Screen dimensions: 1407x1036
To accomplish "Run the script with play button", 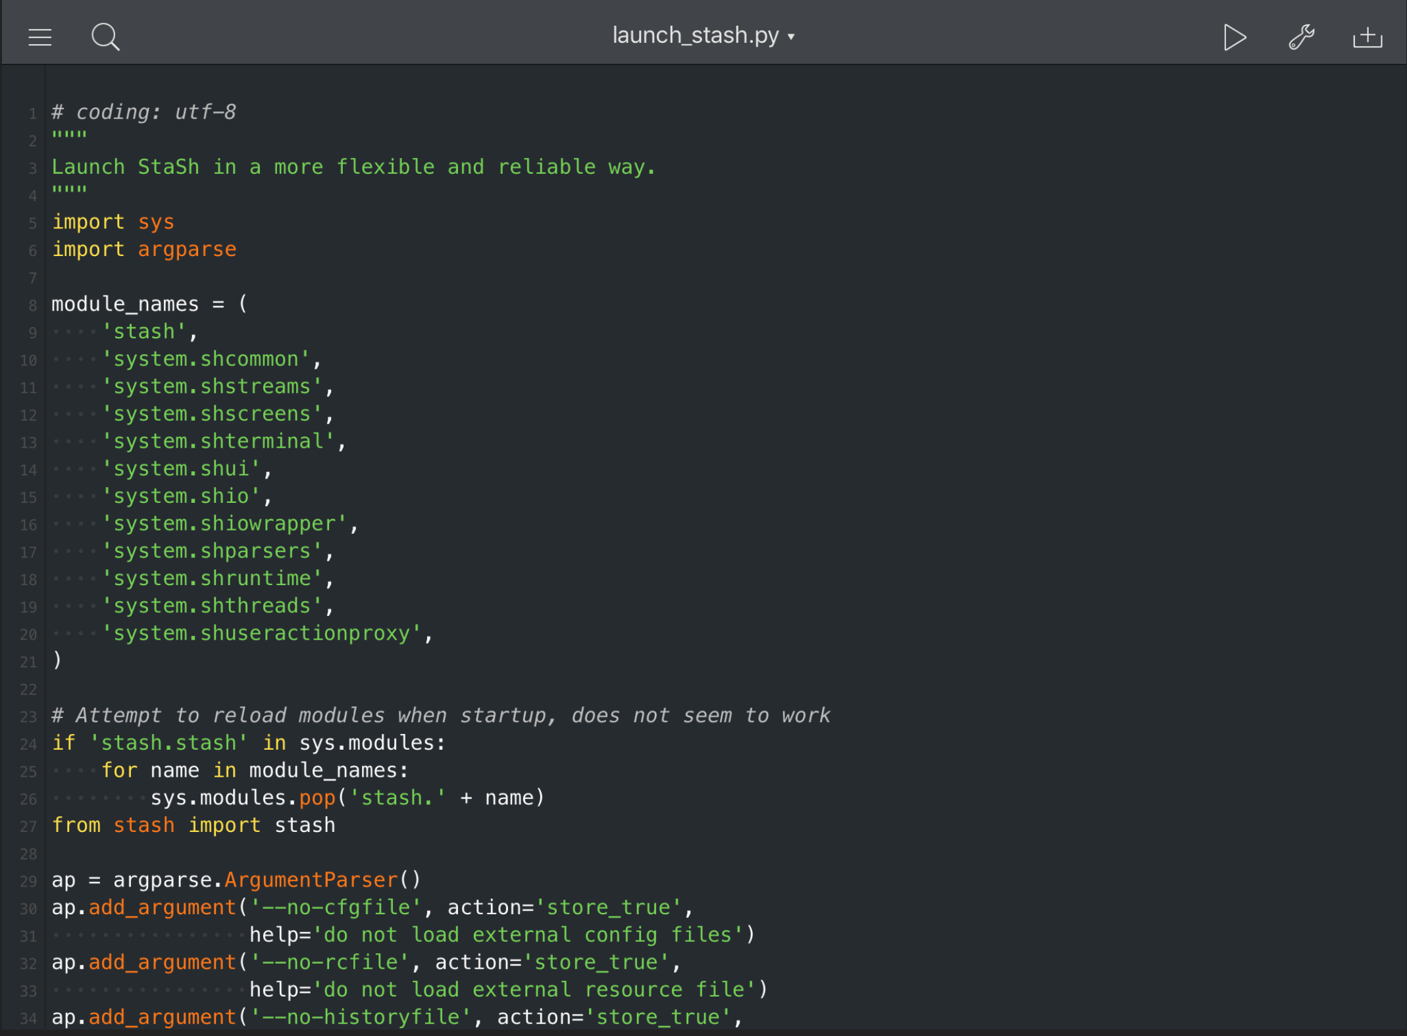I will [1234, 37].
